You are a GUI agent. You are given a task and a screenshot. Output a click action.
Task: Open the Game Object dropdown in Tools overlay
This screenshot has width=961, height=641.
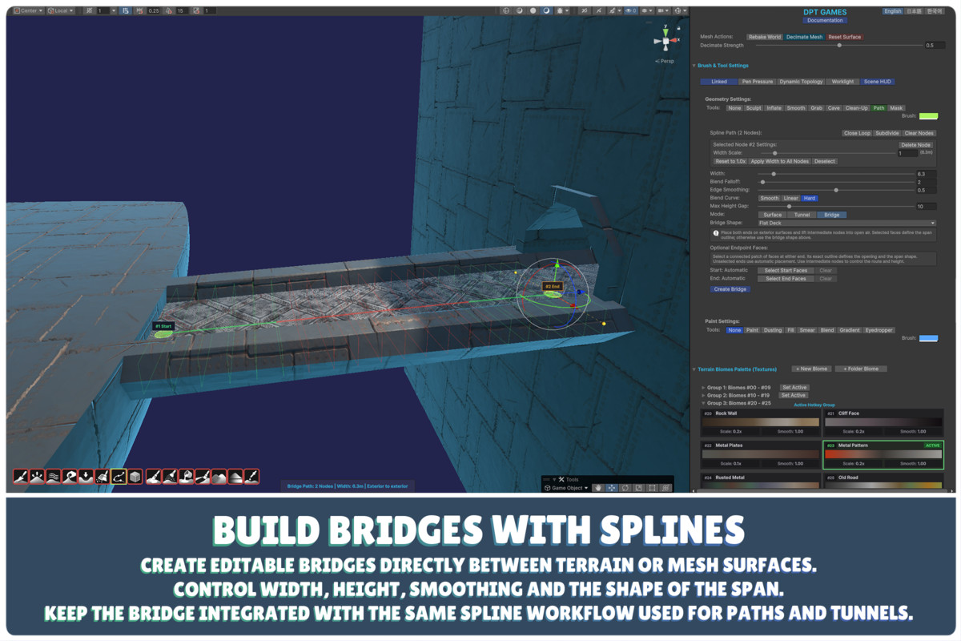(566, 487)
